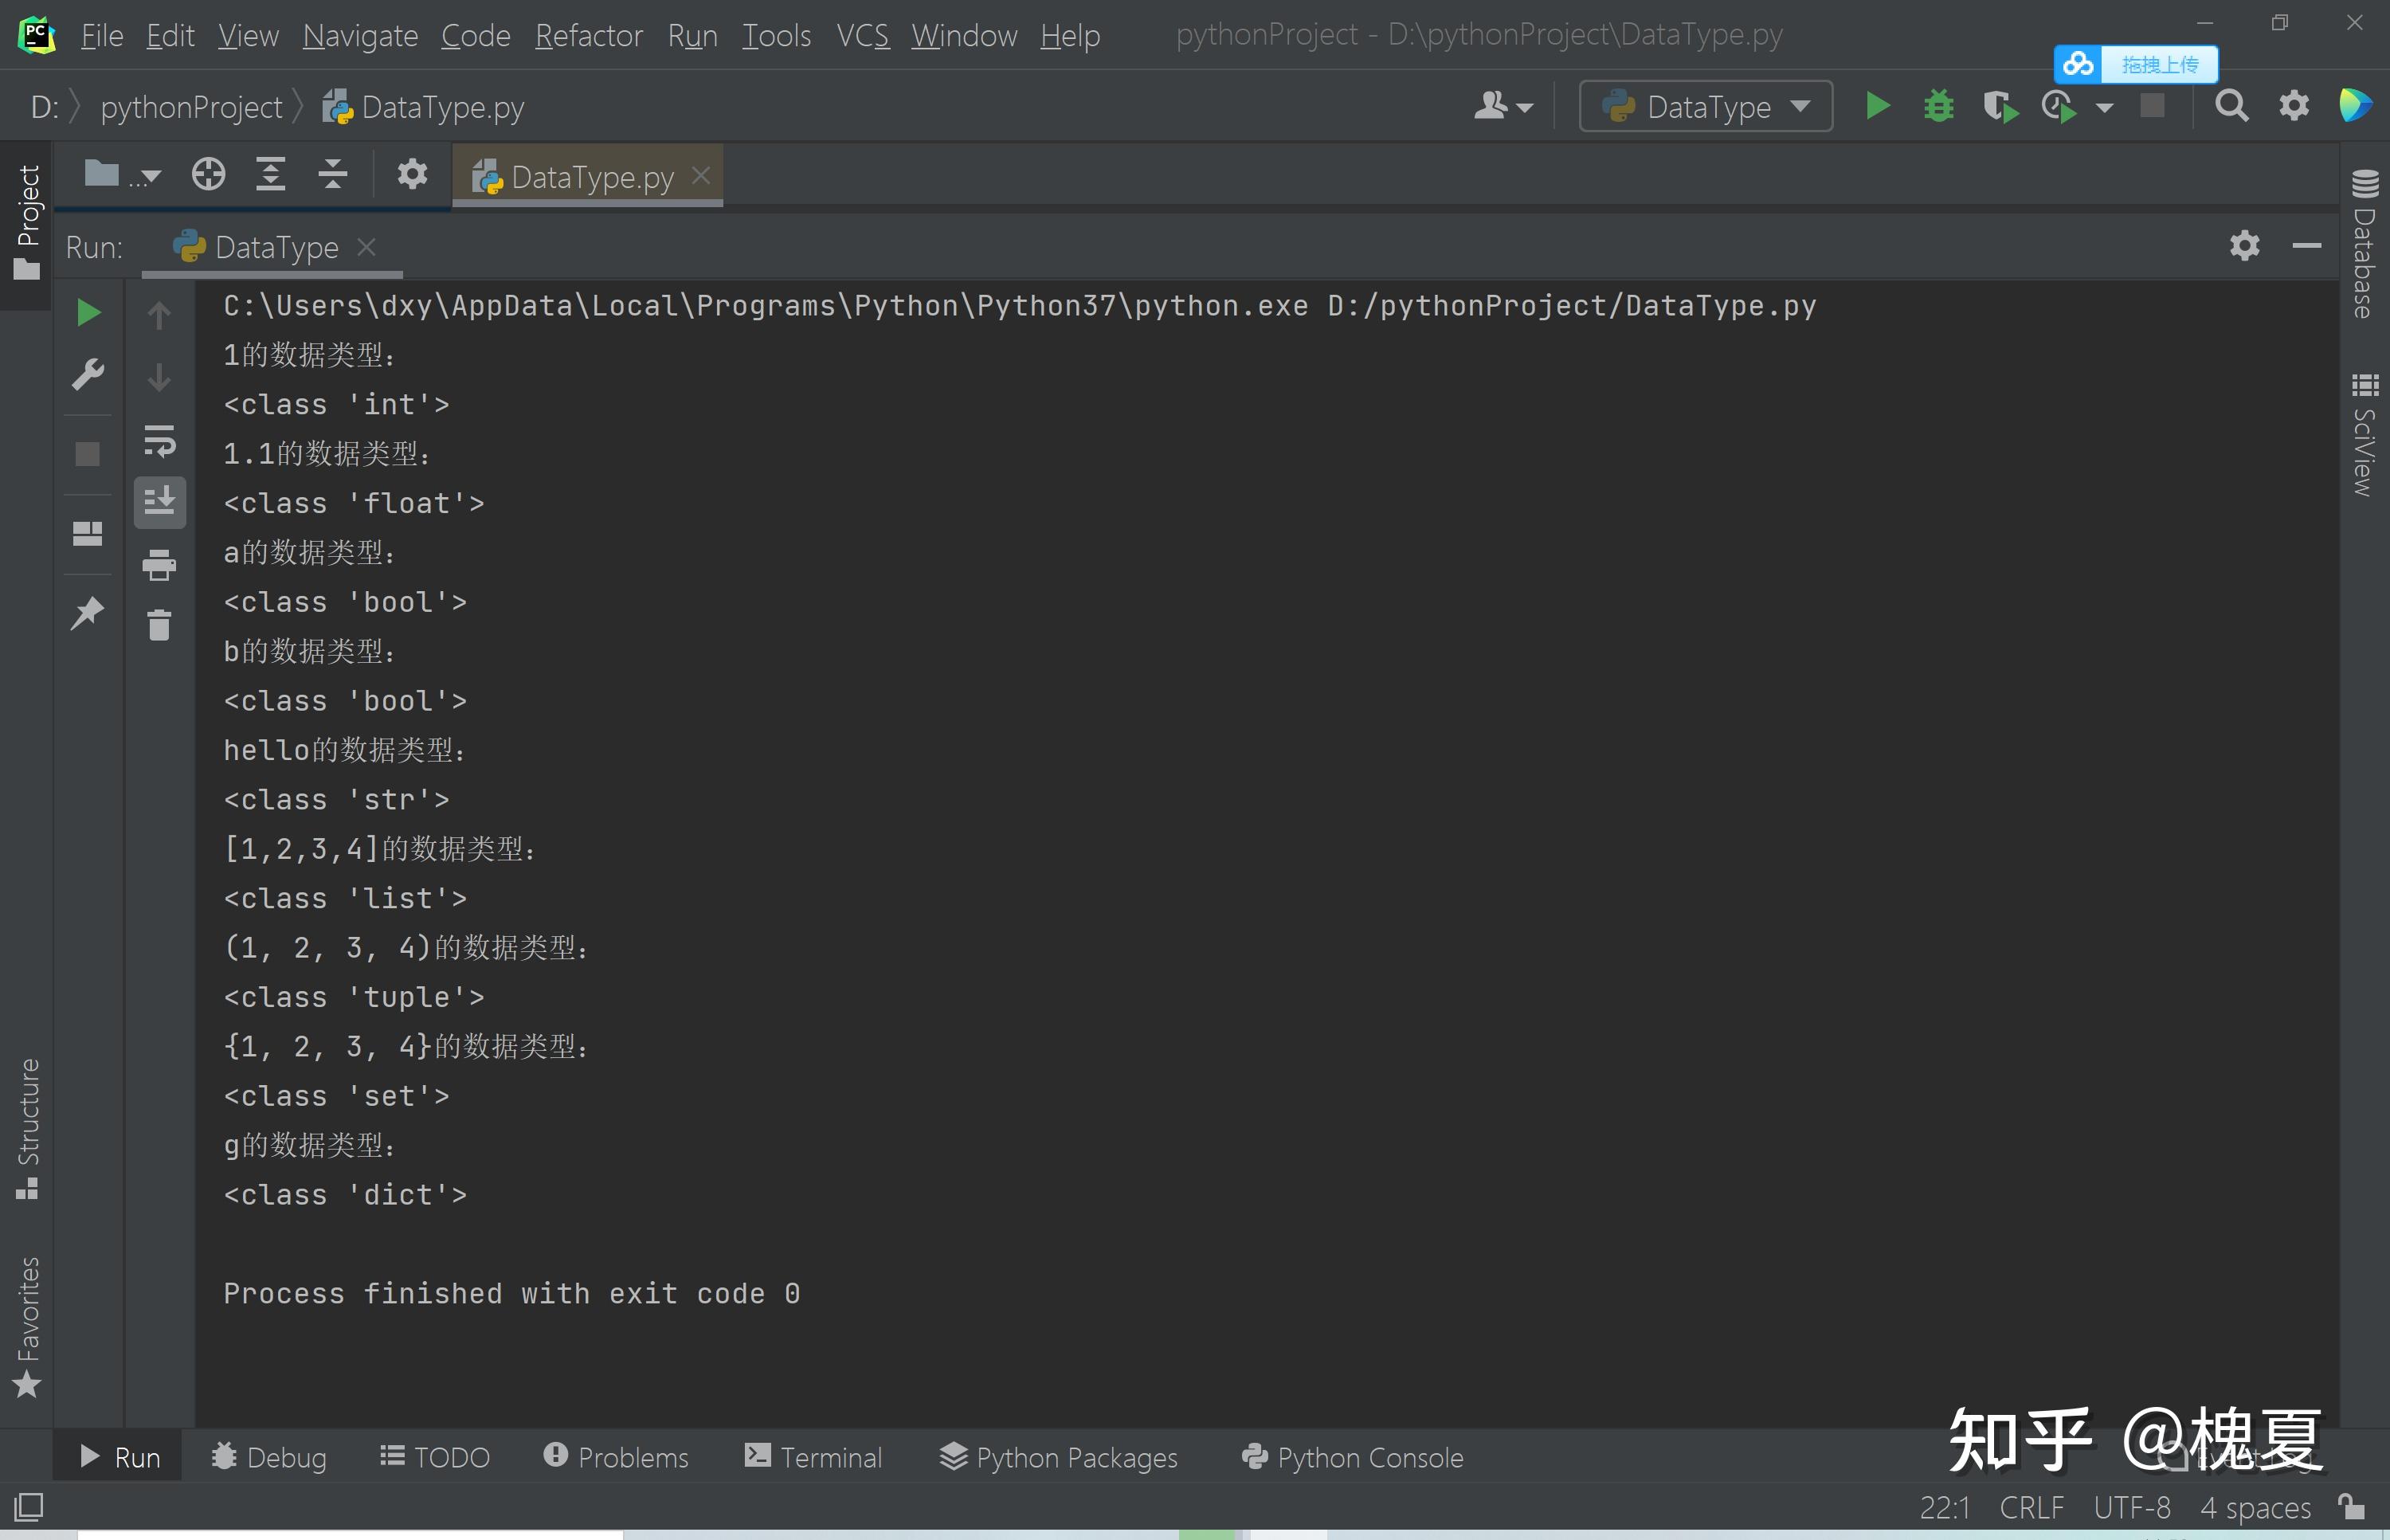The width and height of the screenshot is (2390, 1540).
Task: Collapse all nodes in Project panel
Action: (x=332, y=173)
